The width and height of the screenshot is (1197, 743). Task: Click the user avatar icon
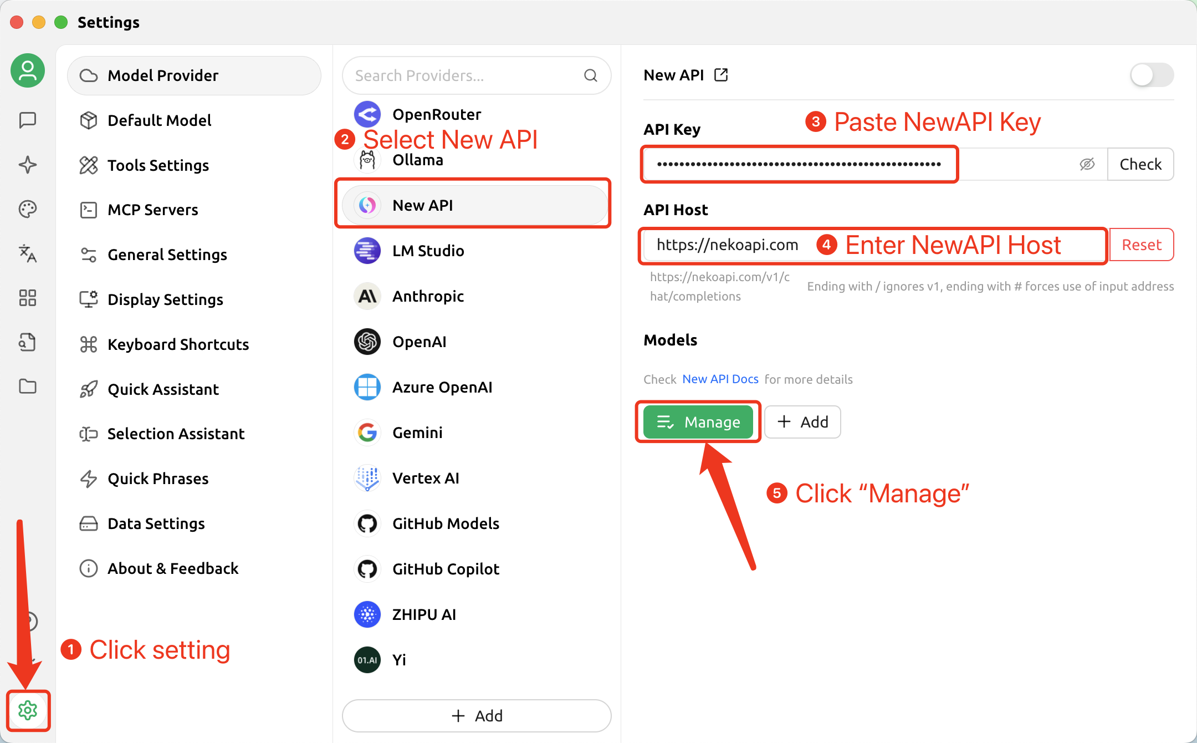(x=28, y=70)
